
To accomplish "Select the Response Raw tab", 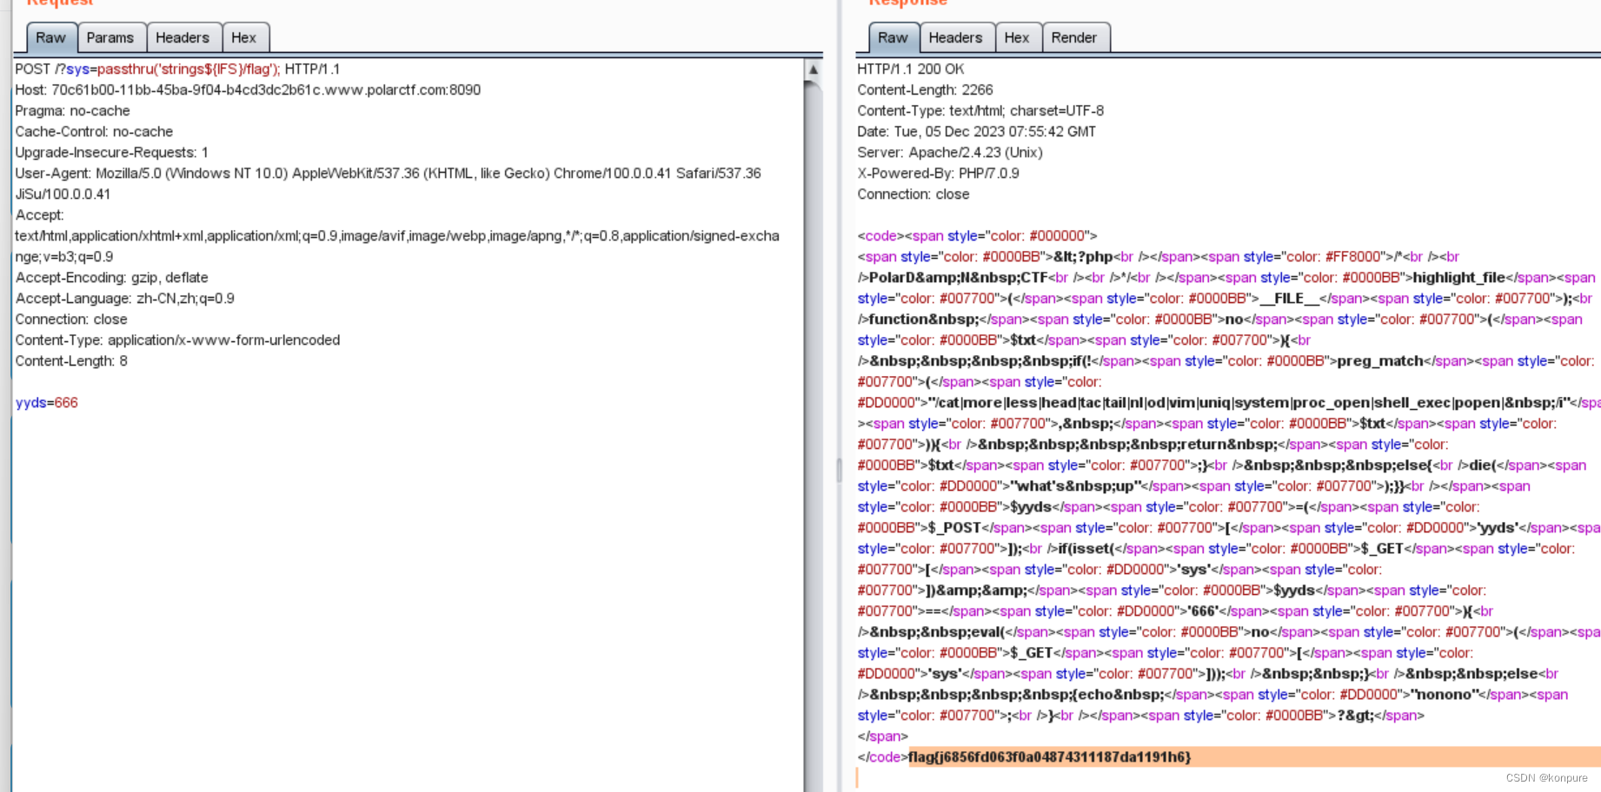I will pos(893,37).
